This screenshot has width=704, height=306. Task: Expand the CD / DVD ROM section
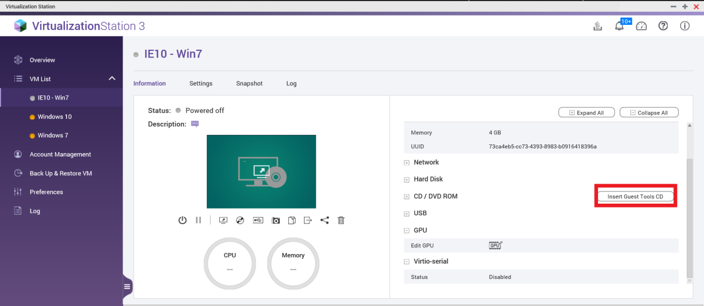click(407, 197)
